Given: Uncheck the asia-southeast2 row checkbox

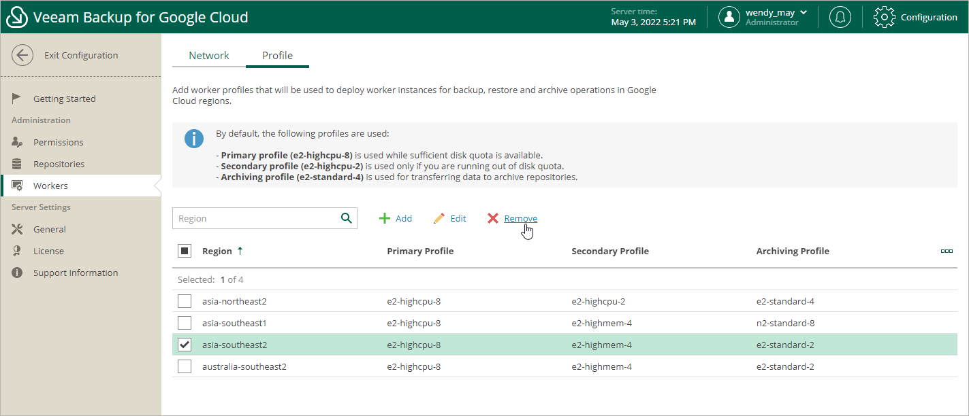Looking at the screenshot, I should (185, 345).
